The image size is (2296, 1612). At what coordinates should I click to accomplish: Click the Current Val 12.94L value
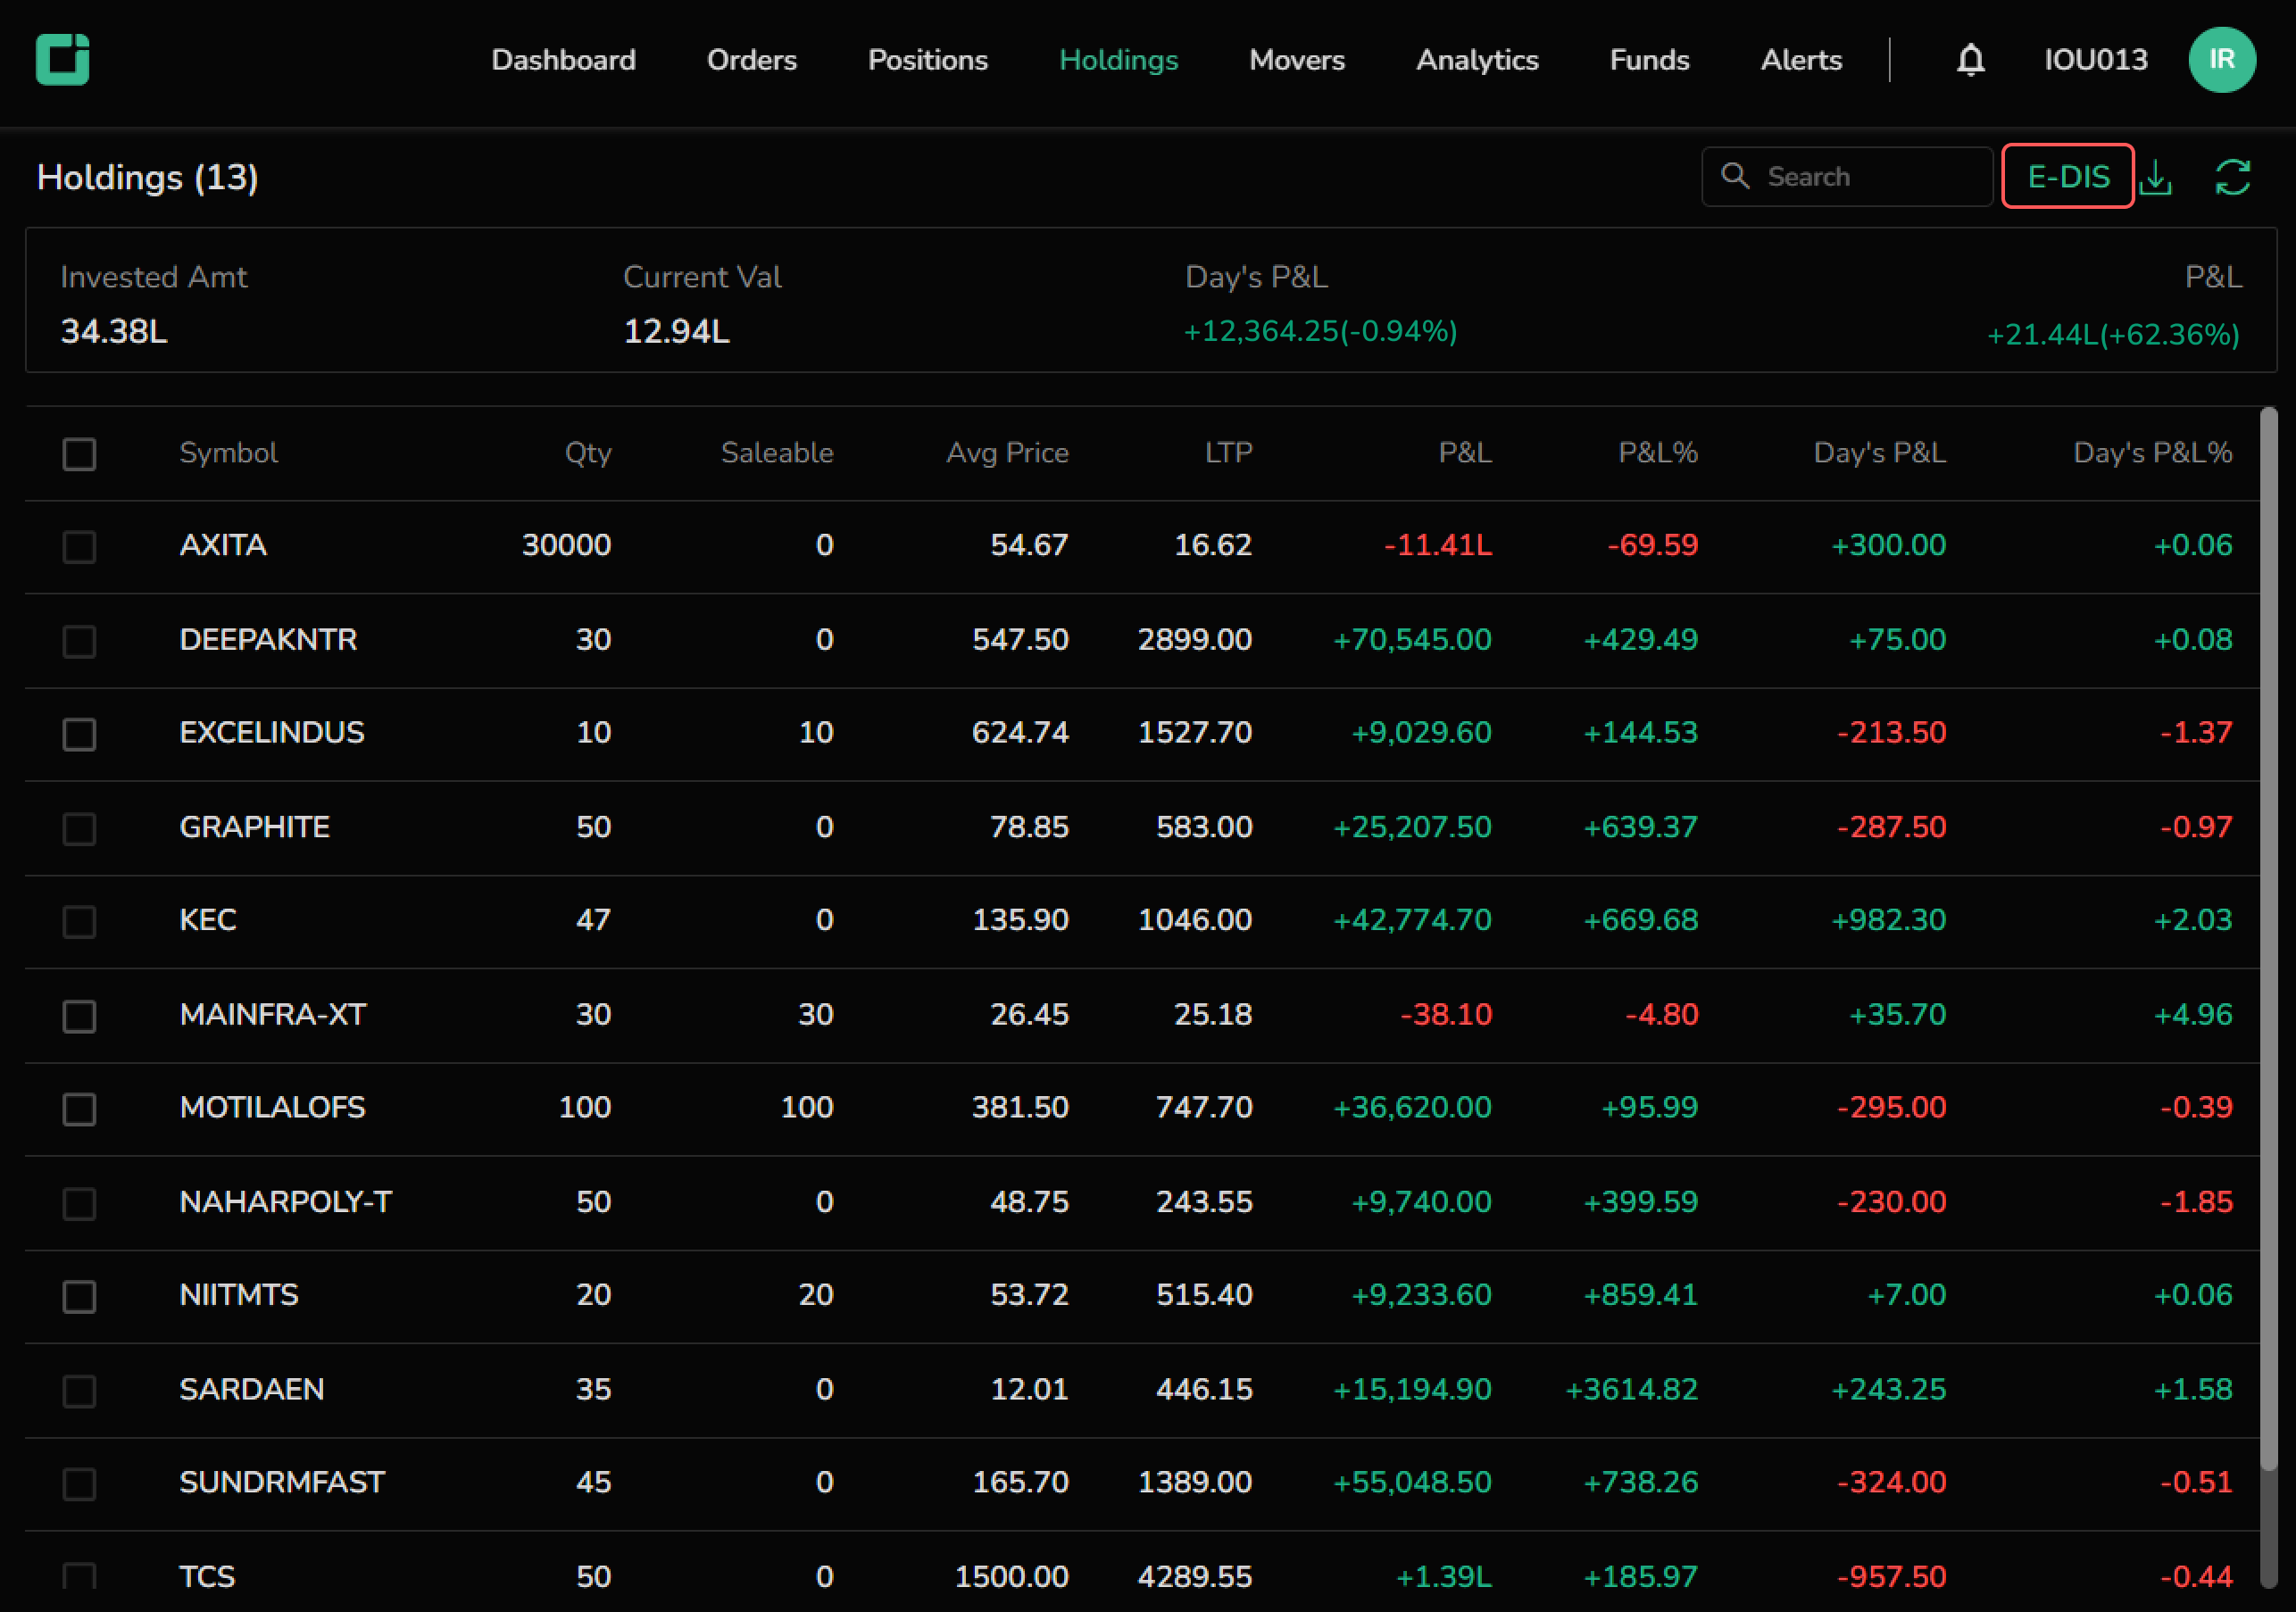click(x=676, y=331)
